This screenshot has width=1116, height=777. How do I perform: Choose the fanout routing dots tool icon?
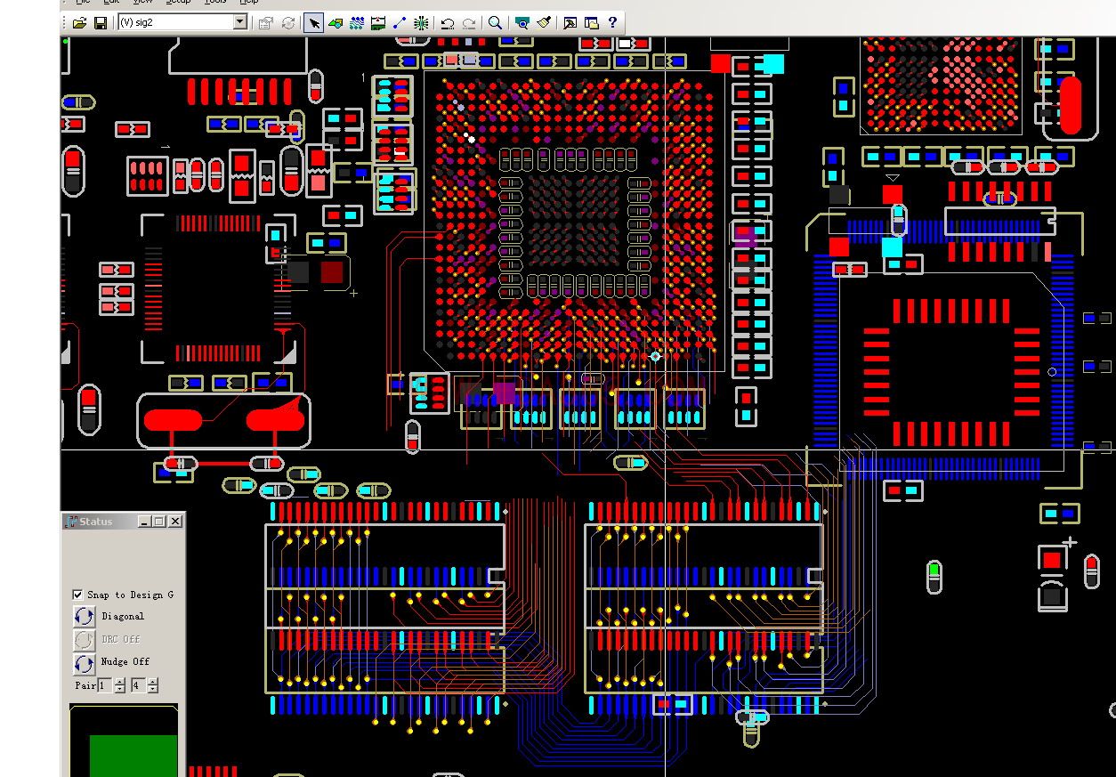(x=357, y=23)
